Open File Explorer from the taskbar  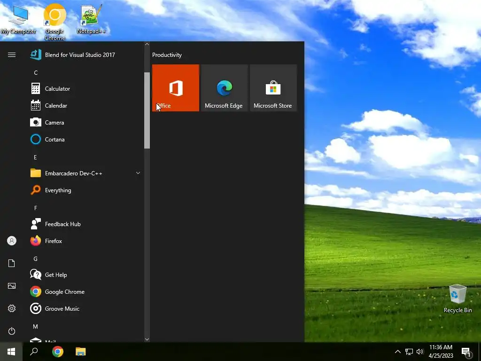tap(81, 352)
